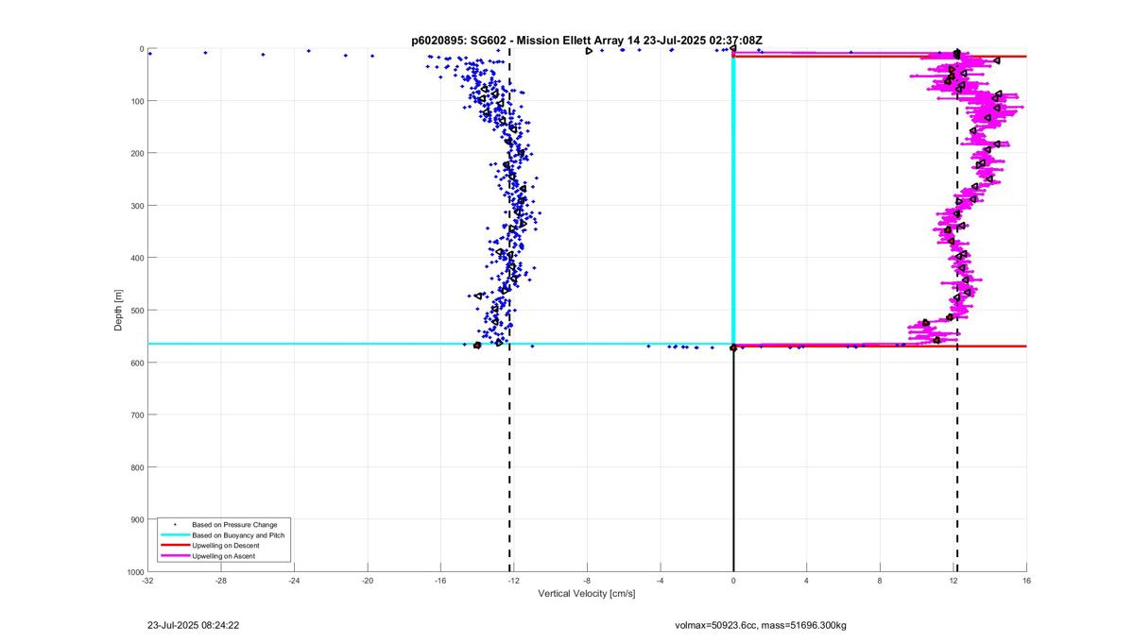Click the velocity axis tick label '8'
Image resolution: width=1134 pixels, height=643 pixels.
click(880, 581)
